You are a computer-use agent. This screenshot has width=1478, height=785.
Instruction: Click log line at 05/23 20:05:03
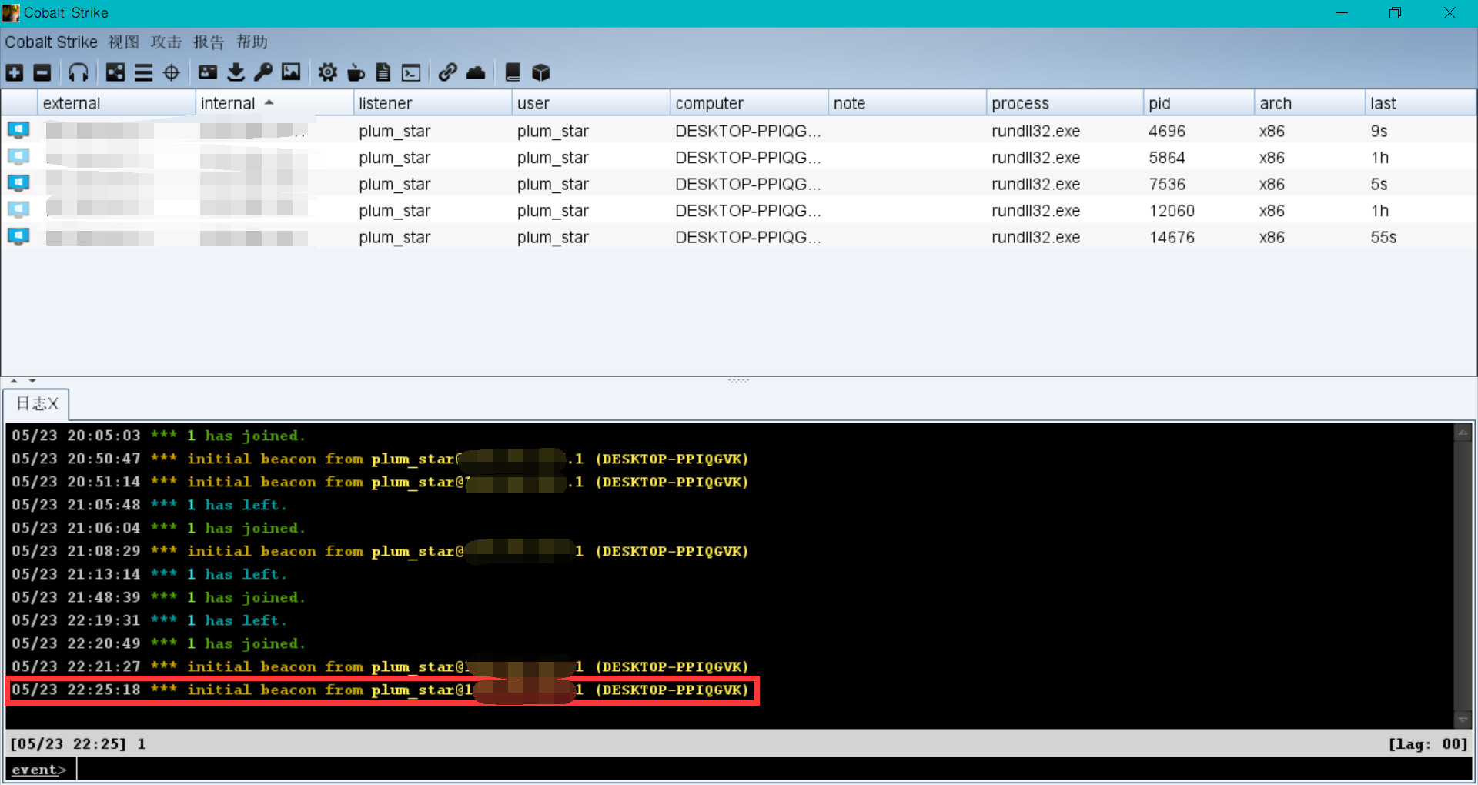tap(159, 436)
